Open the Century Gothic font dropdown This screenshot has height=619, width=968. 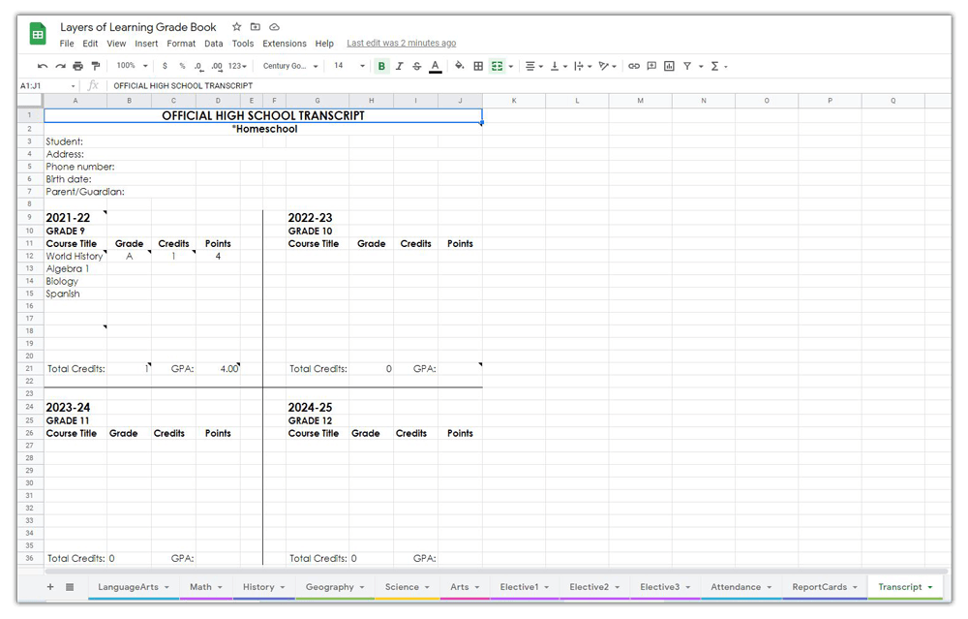pos(290,66)
